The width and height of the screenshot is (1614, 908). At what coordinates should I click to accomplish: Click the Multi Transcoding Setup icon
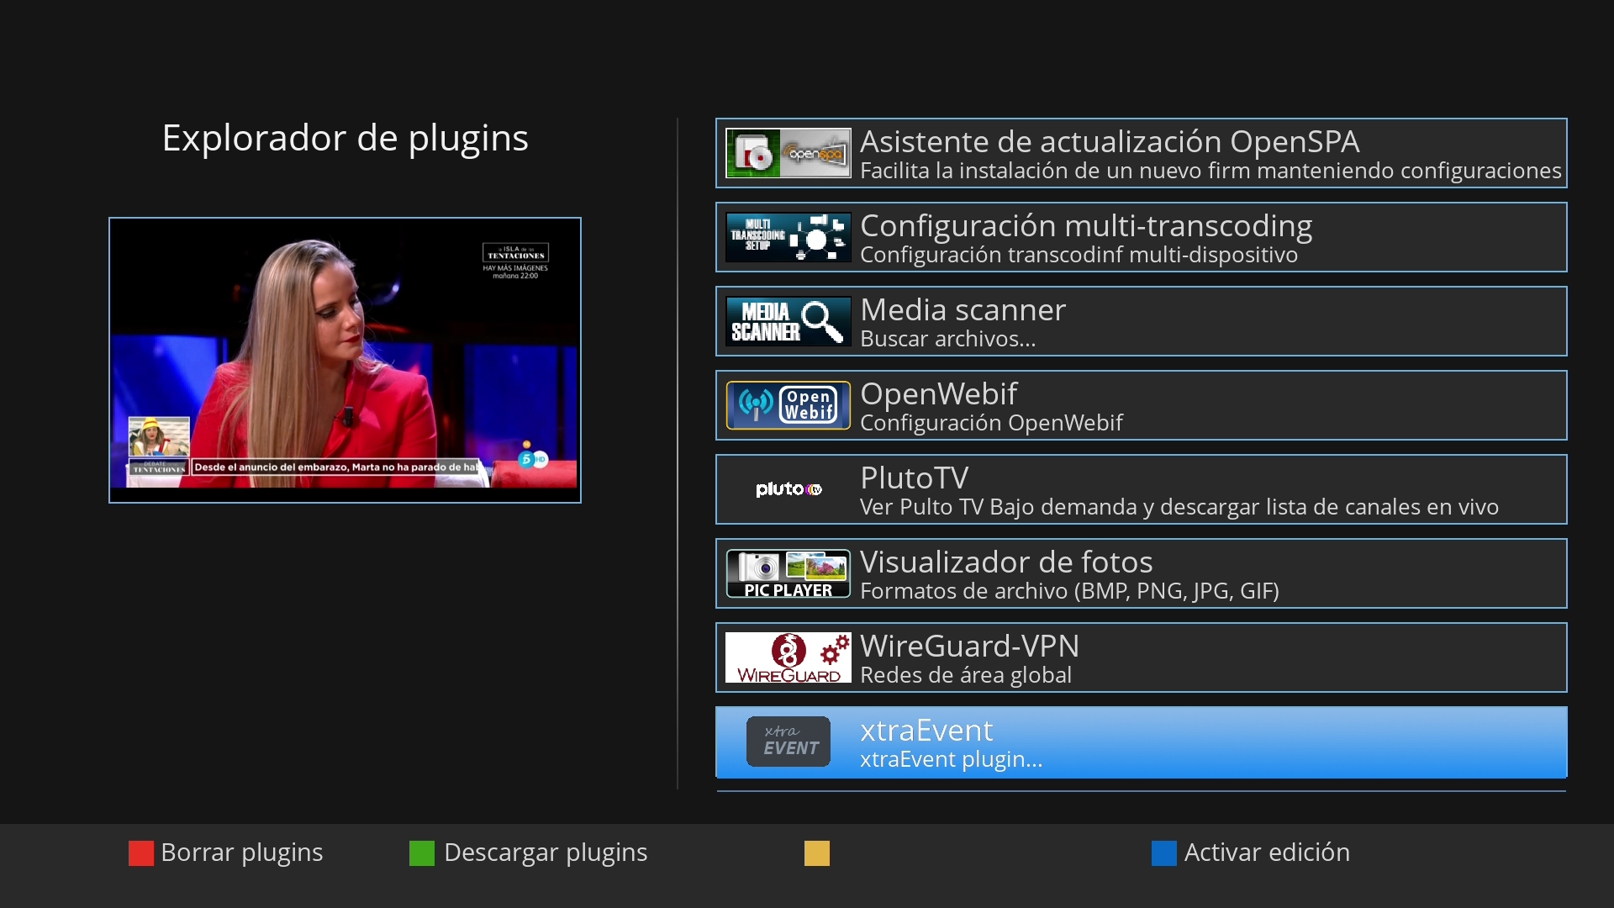[788, 237]
